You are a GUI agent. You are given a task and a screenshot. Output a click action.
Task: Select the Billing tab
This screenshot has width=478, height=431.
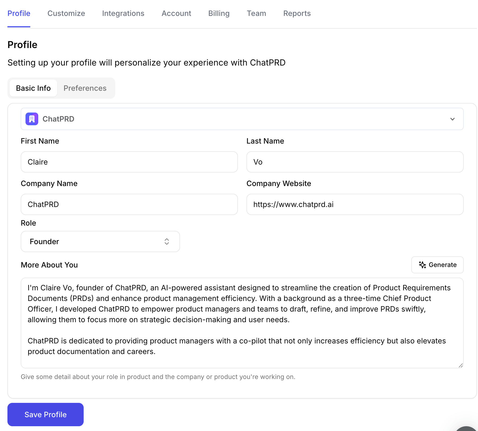click(219, 13)
